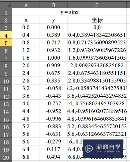Screen dimensions: 130x162
Task: Select coordinate '5.2,-0.883454655720153'
Action: coord(97,126)
